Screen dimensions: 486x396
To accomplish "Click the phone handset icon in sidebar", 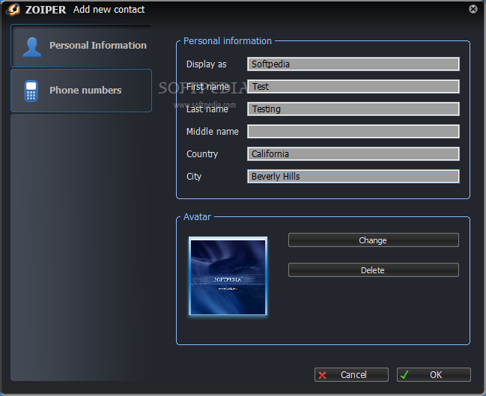I will (x=31, y=91).
